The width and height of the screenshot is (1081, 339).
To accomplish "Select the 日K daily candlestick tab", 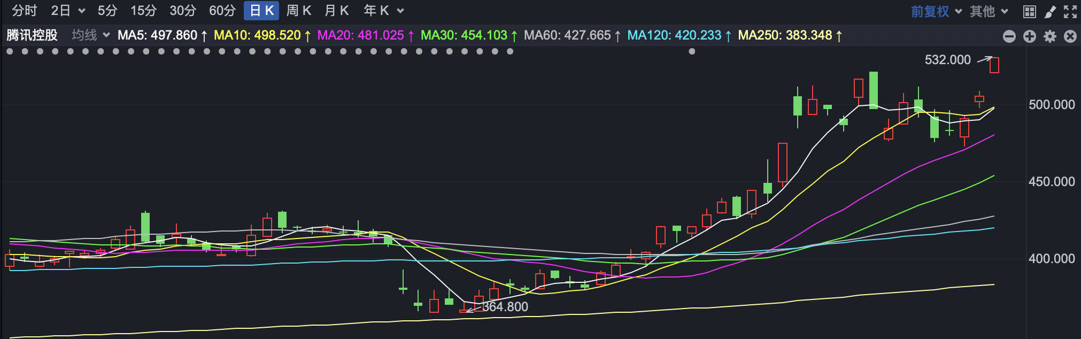I will 261,11.
